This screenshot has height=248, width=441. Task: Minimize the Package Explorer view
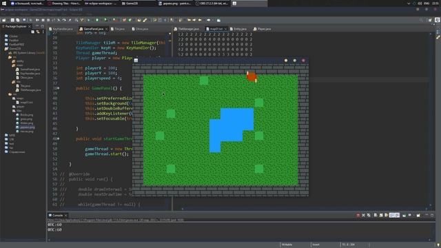[37, 26]
